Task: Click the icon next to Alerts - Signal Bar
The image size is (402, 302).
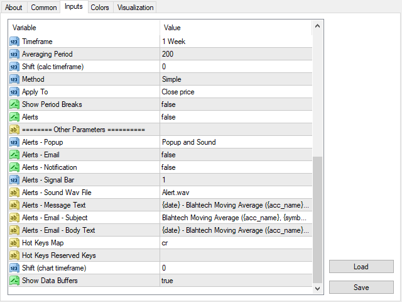Action: click(x=14, y=180)
